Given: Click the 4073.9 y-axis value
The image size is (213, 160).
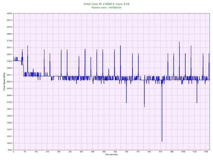Looking at the screenshot, I should tap(10, 27).
